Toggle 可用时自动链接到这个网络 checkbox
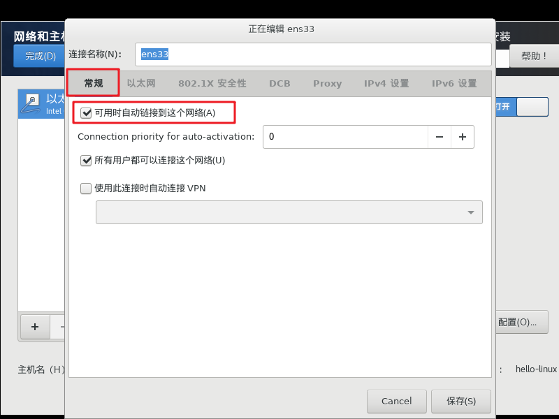Image resolution: width=559 pixels, height=419 pixels. coord(86,113)
